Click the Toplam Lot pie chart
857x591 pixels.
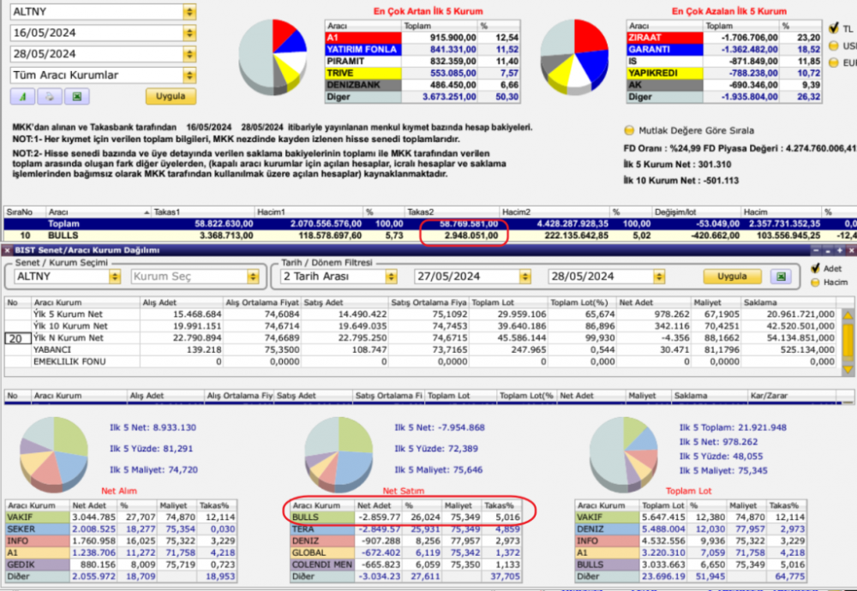coord(624,453)
